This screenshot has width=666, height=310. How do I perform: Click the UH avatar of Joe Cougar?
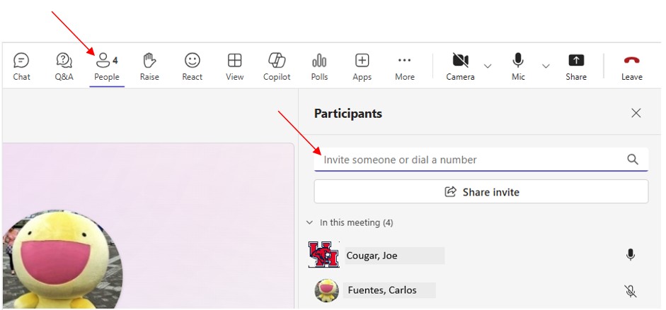point(323,254)
